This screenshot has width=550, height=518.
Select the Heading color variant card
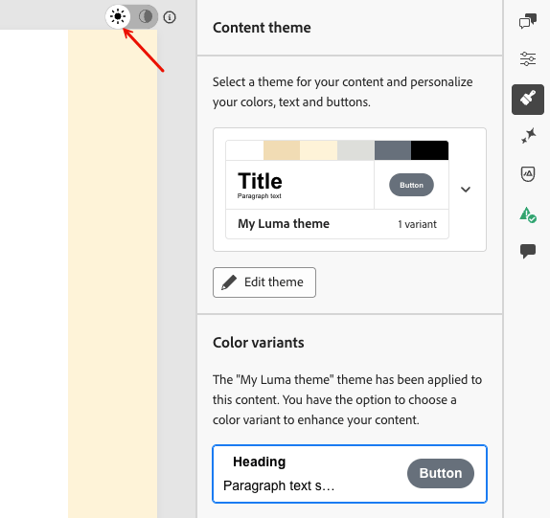click(x=350, y=474)
